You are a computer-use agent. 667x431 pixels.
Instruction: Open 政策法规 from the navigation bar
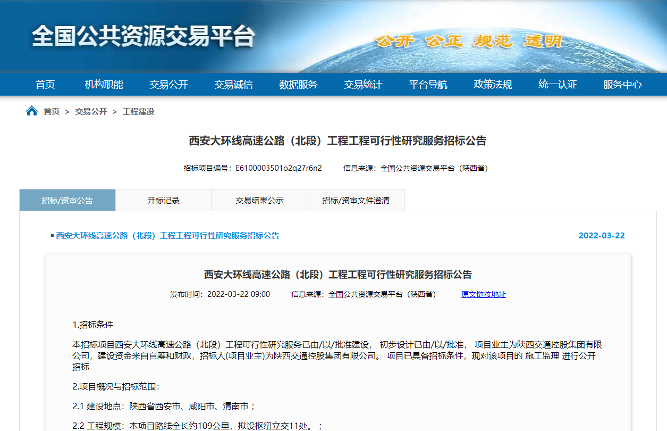pos(493,85)
